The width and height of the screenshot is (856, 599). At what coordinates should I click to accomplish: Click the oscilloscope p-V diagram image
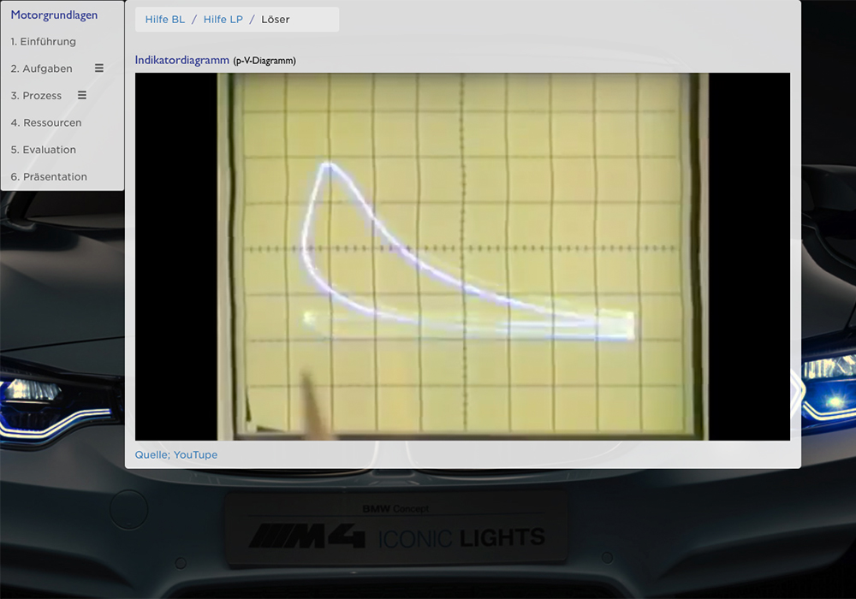[x=462, y=257]
